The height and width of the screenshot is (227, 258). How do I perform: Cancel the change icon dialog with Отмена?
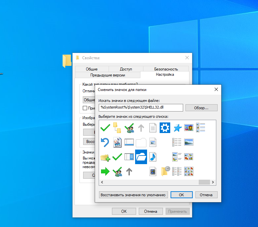pos(206,195)
